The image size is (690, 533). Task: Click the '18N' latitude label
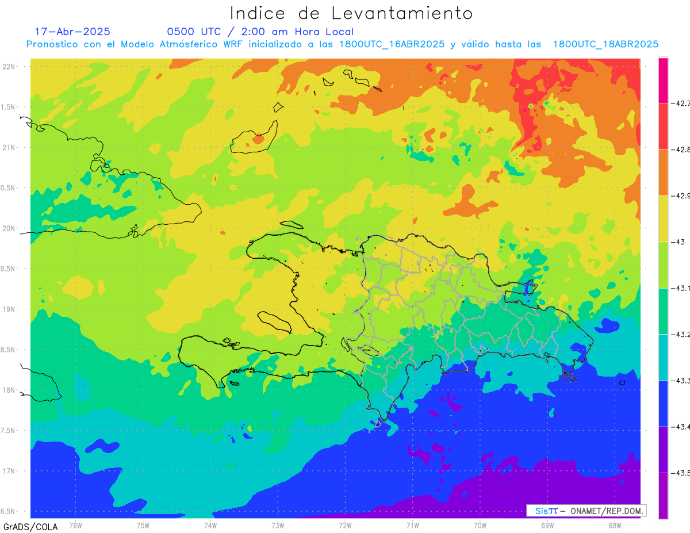[9, 390]
